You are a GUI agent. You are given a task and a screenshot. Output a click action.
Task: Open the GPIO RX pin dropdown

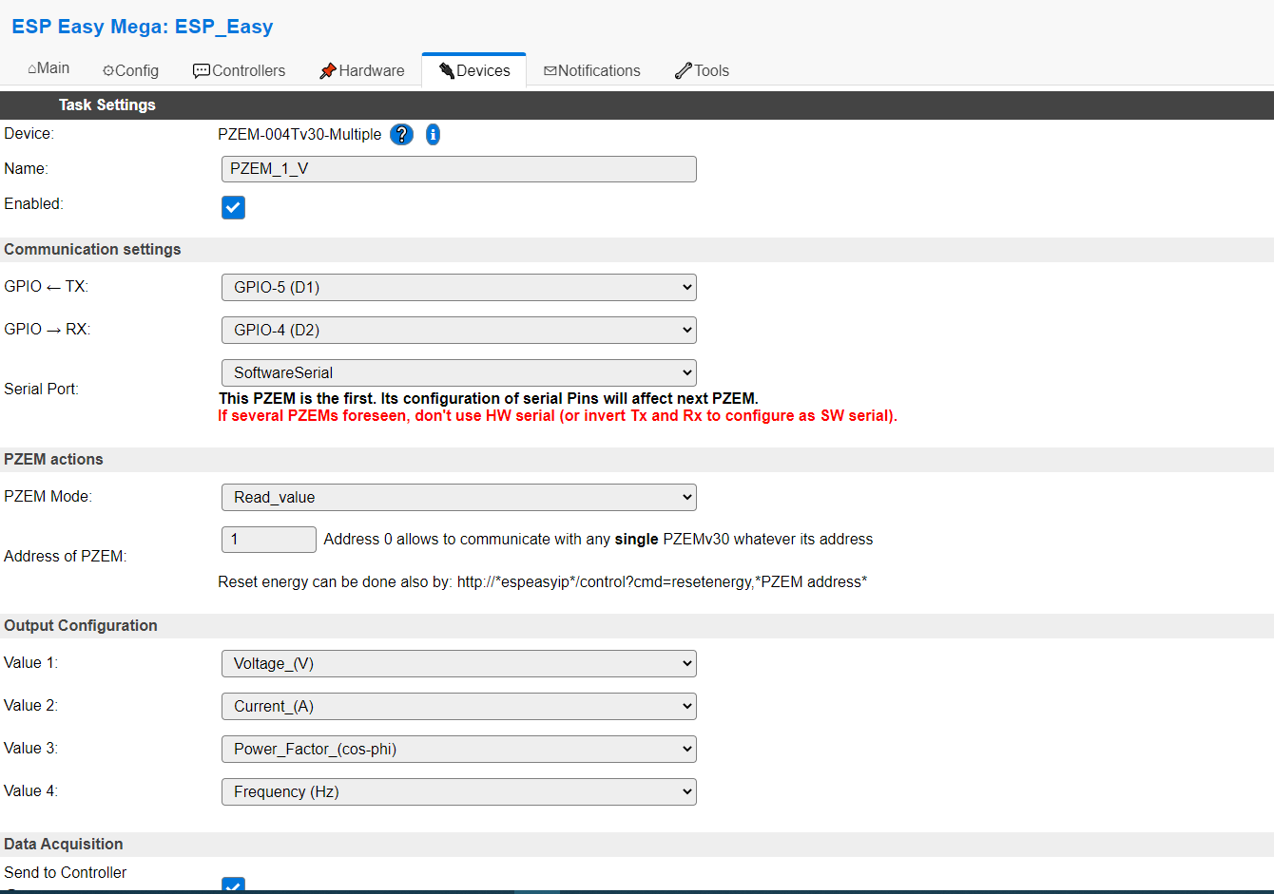pos(459,330)
